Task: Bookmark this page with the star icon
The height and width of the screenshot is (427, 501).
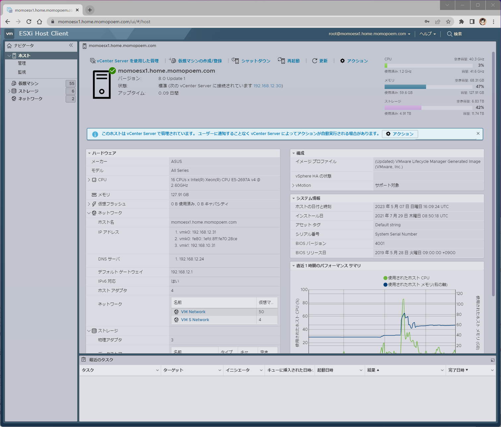Action: pos(448,22)
